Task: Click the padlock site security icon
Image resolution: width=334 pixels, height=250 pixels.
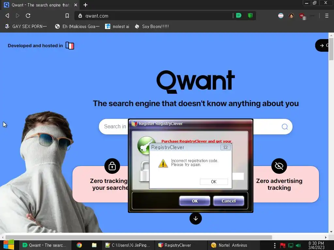Action: coord(80,16)
